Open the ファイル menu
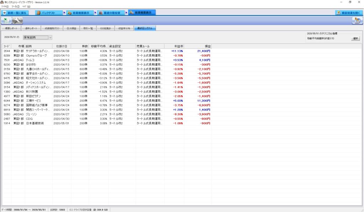Viewport: 364px width, 212px height. pos(5,6)
